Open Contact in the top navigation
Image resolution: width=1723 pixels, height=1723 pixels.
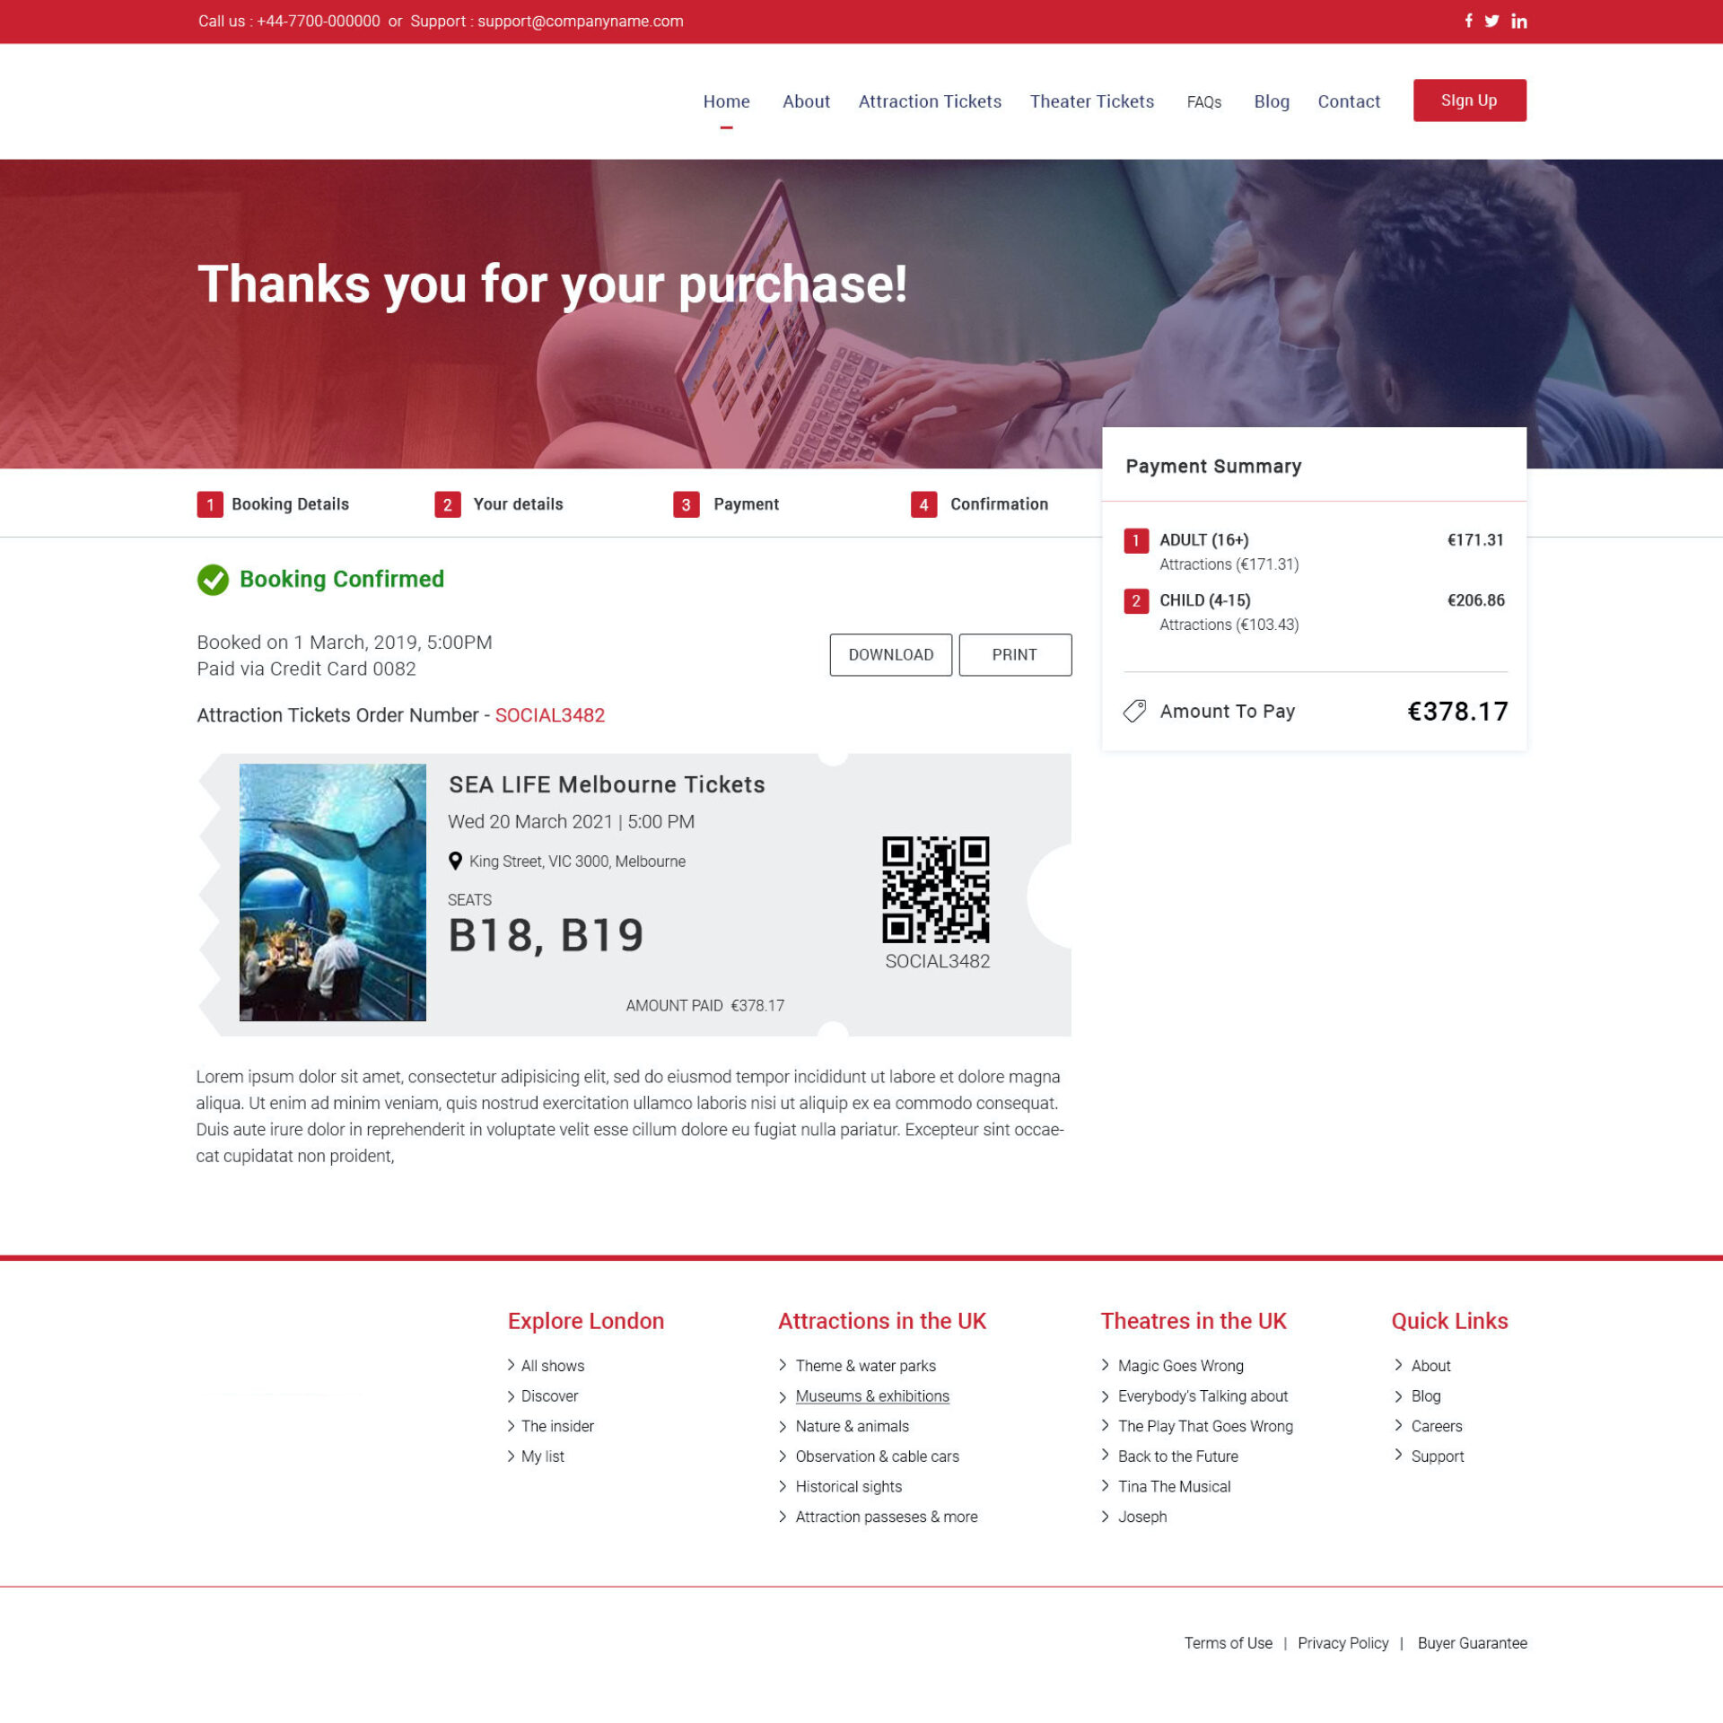1349,101
